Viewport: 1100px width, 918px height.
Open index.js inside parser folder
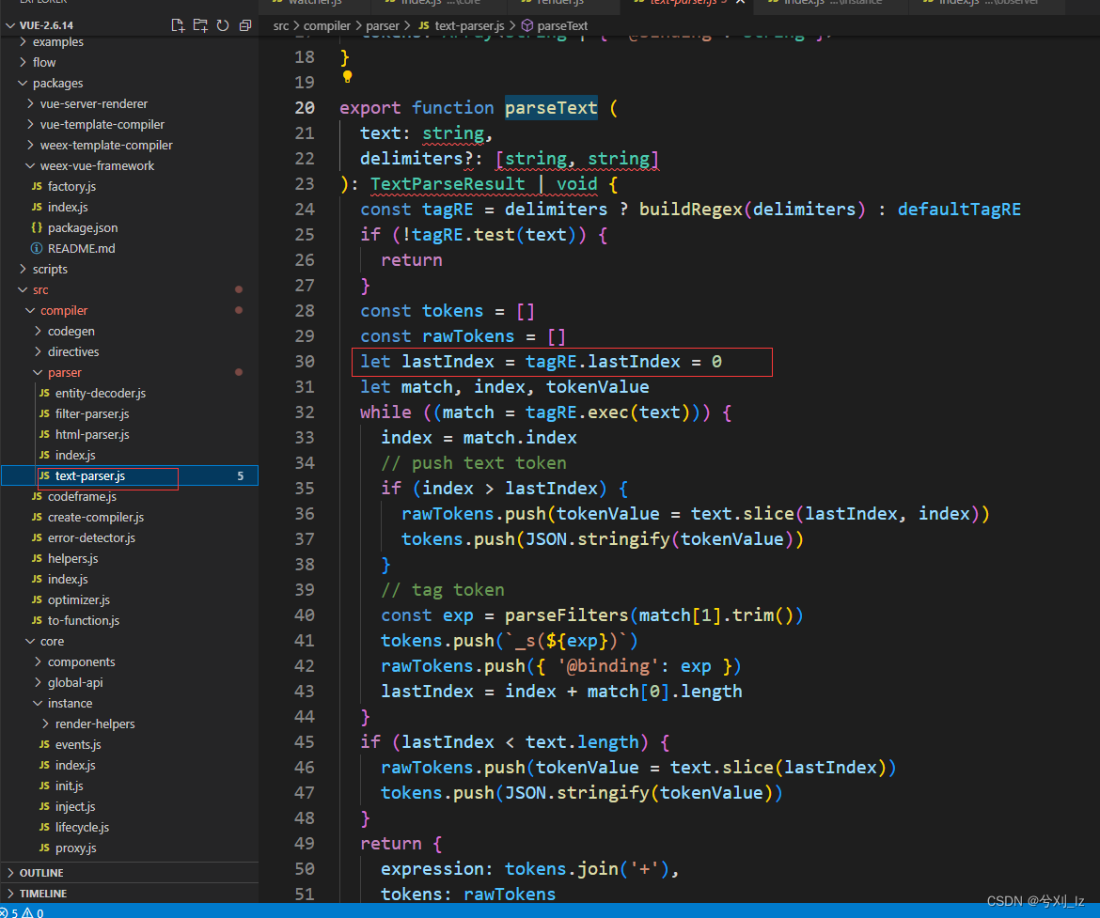click(75, 455)
